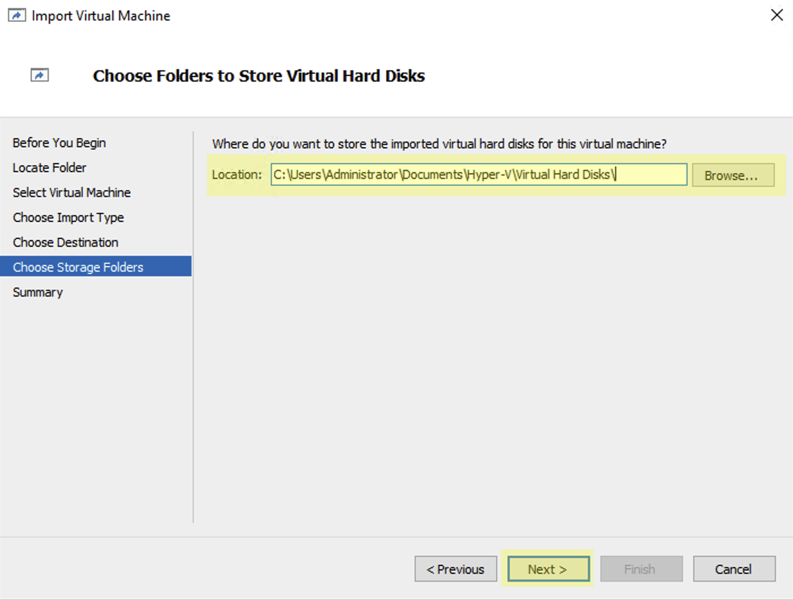Go back with the Previous button
The width and height of the screenshot is (793, 600).
pyautogui.click(x=455, y=569)
